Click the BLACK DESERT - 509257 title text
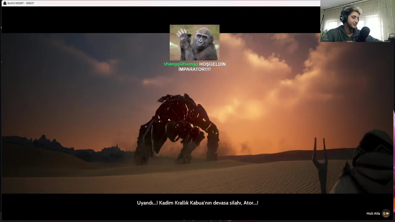Screen dimensions: 395x222 point(21,3)
